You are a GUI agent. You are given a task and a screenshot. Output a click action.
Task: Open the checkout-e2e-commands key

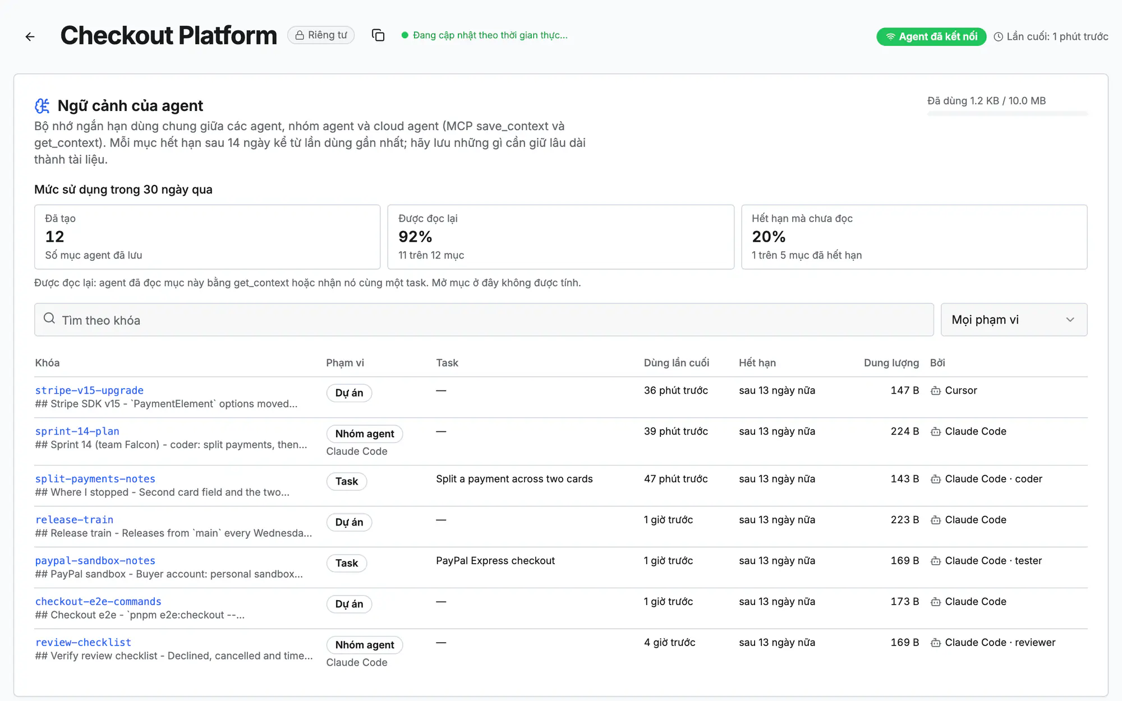pos(98,602)
